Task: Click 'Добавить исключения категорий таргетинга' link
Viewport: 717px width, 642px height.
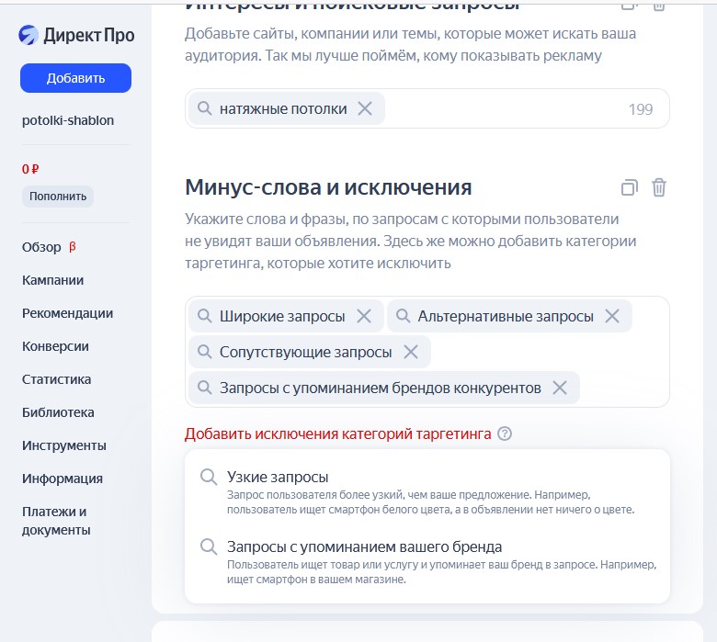Action: 338,434
